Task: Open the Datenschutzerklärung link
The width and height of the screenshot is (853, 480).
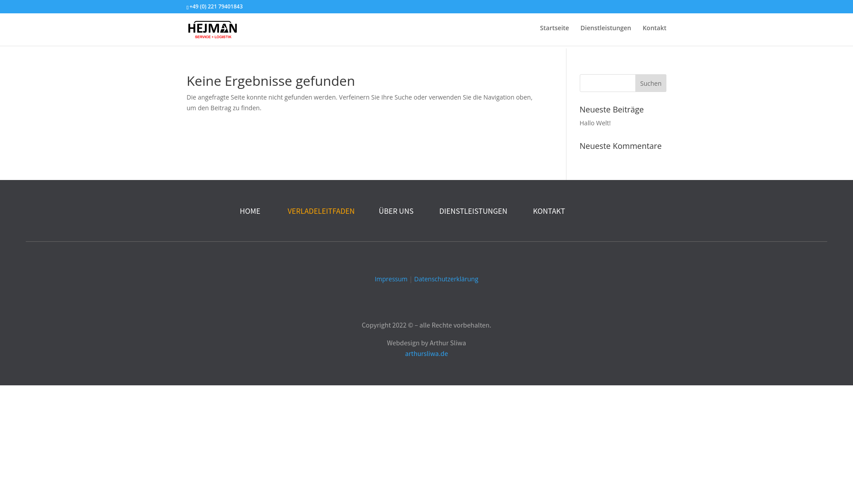Action: pos(446,279)
